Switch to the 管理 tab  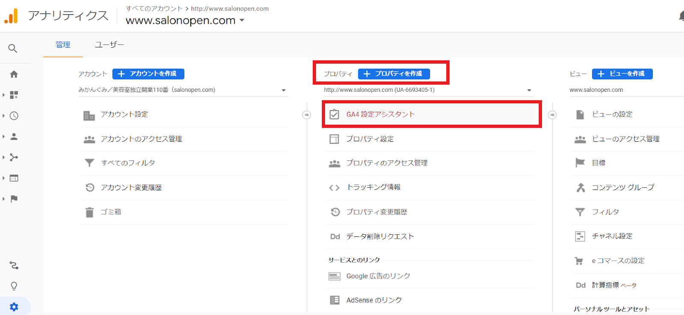tap(63, 45)
